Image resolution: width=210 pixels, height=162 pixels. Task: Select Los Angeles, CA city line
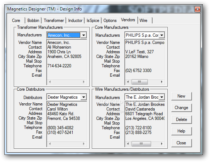(145, 118)
